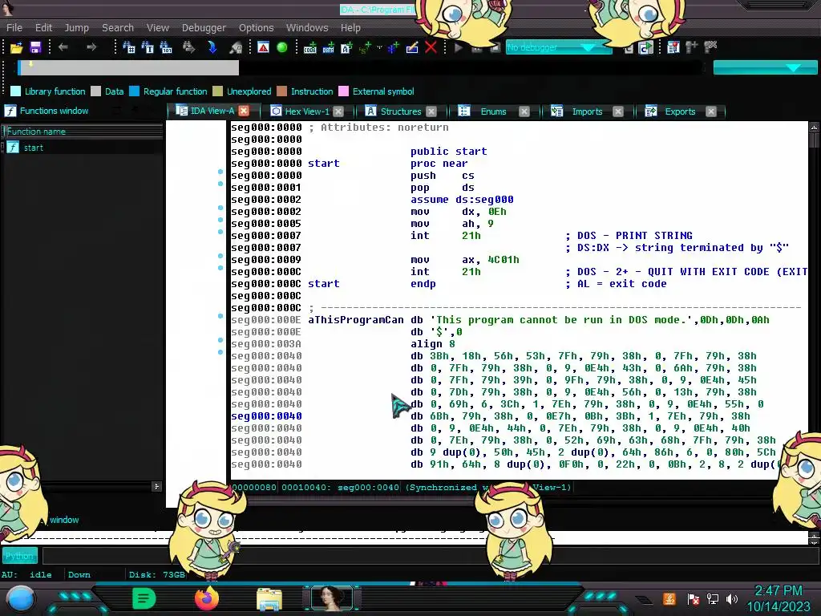This screenshot has height=616, width=821.
Task: Open the Options menu
Action: (256, 28)
